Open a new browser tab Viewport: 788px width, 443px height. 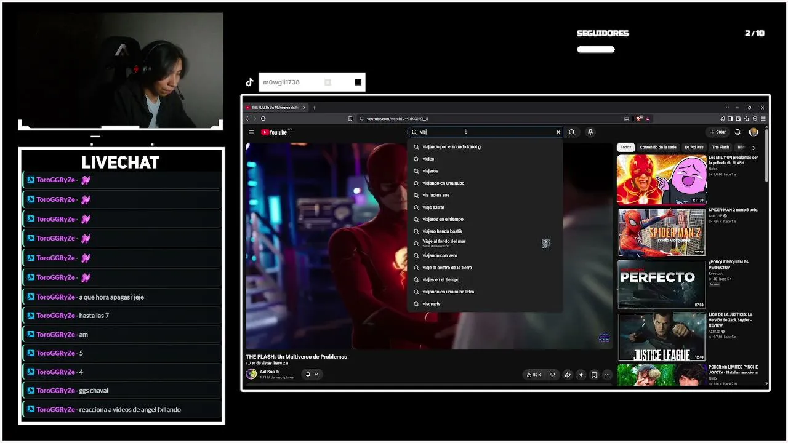pos(314,108)
